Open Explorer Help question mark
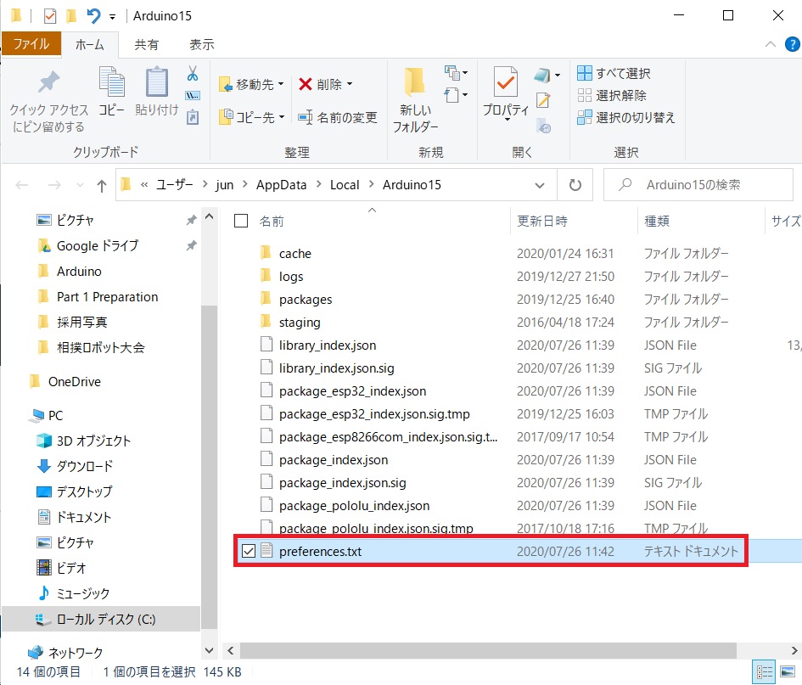 pos(792,44)
